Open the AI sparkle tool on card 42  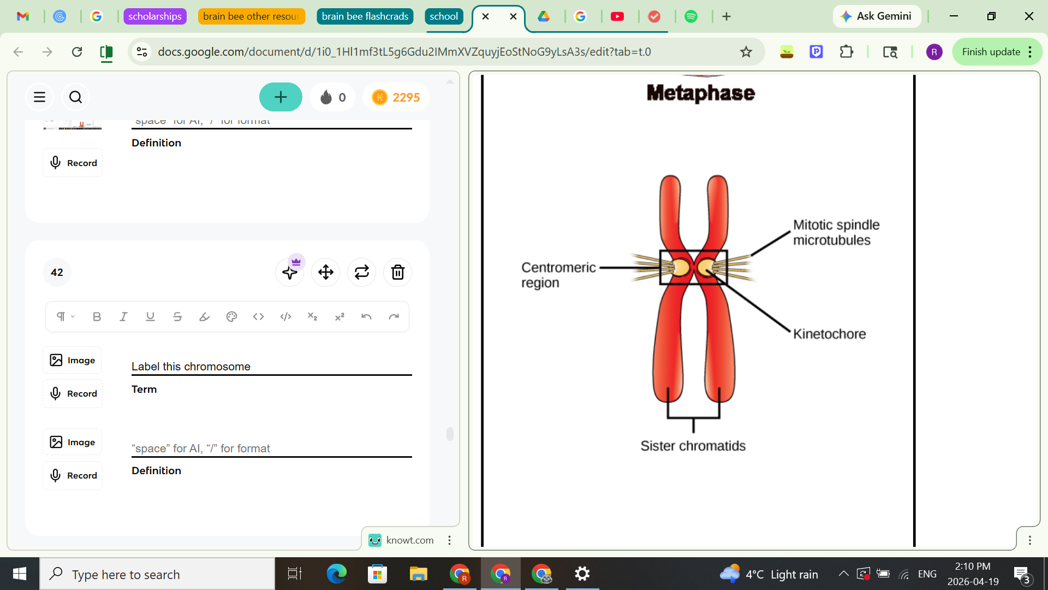(x=290, y=272)
